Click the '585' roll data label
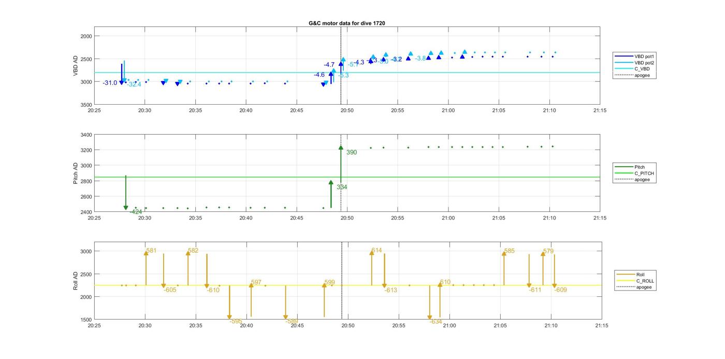 tap(510, 251)
